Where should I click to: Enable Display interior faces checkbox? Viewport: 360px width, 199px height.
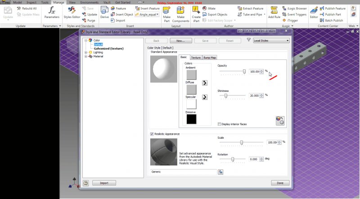219,124
